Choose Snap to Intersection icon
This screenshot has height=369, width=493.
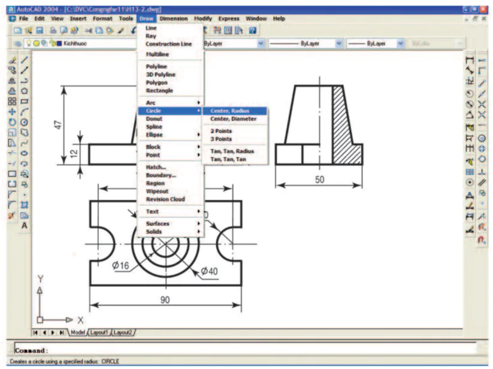(482, 104)
